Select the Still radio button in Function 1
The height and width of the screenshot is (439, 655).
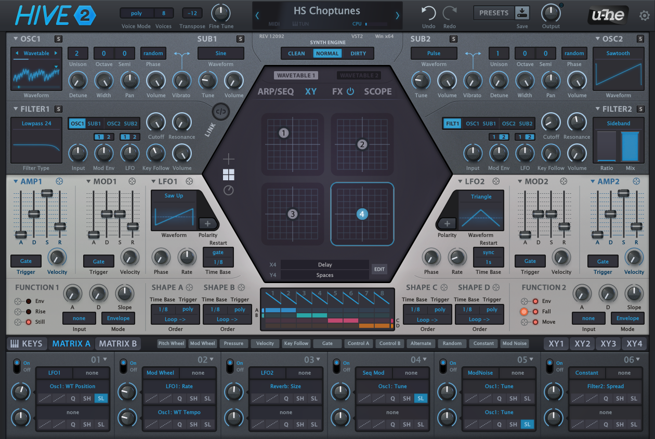point(28,322)
